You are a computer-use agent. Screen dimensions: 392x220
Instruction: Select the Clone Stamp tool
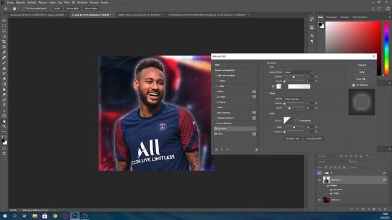click(x=4, y=68)
